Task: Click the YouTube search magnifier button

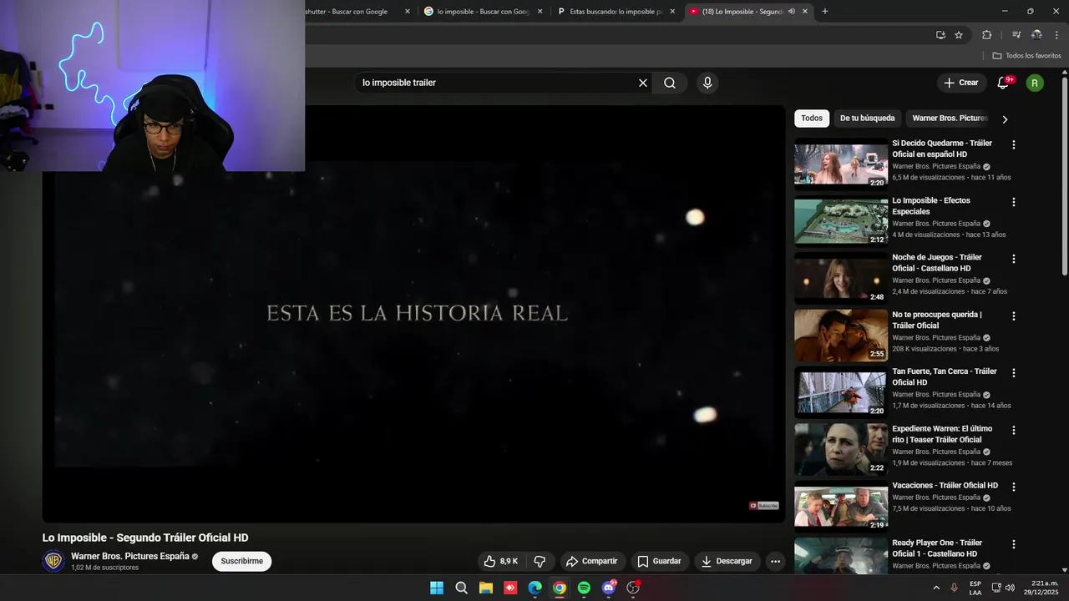Action: point(670,83)
